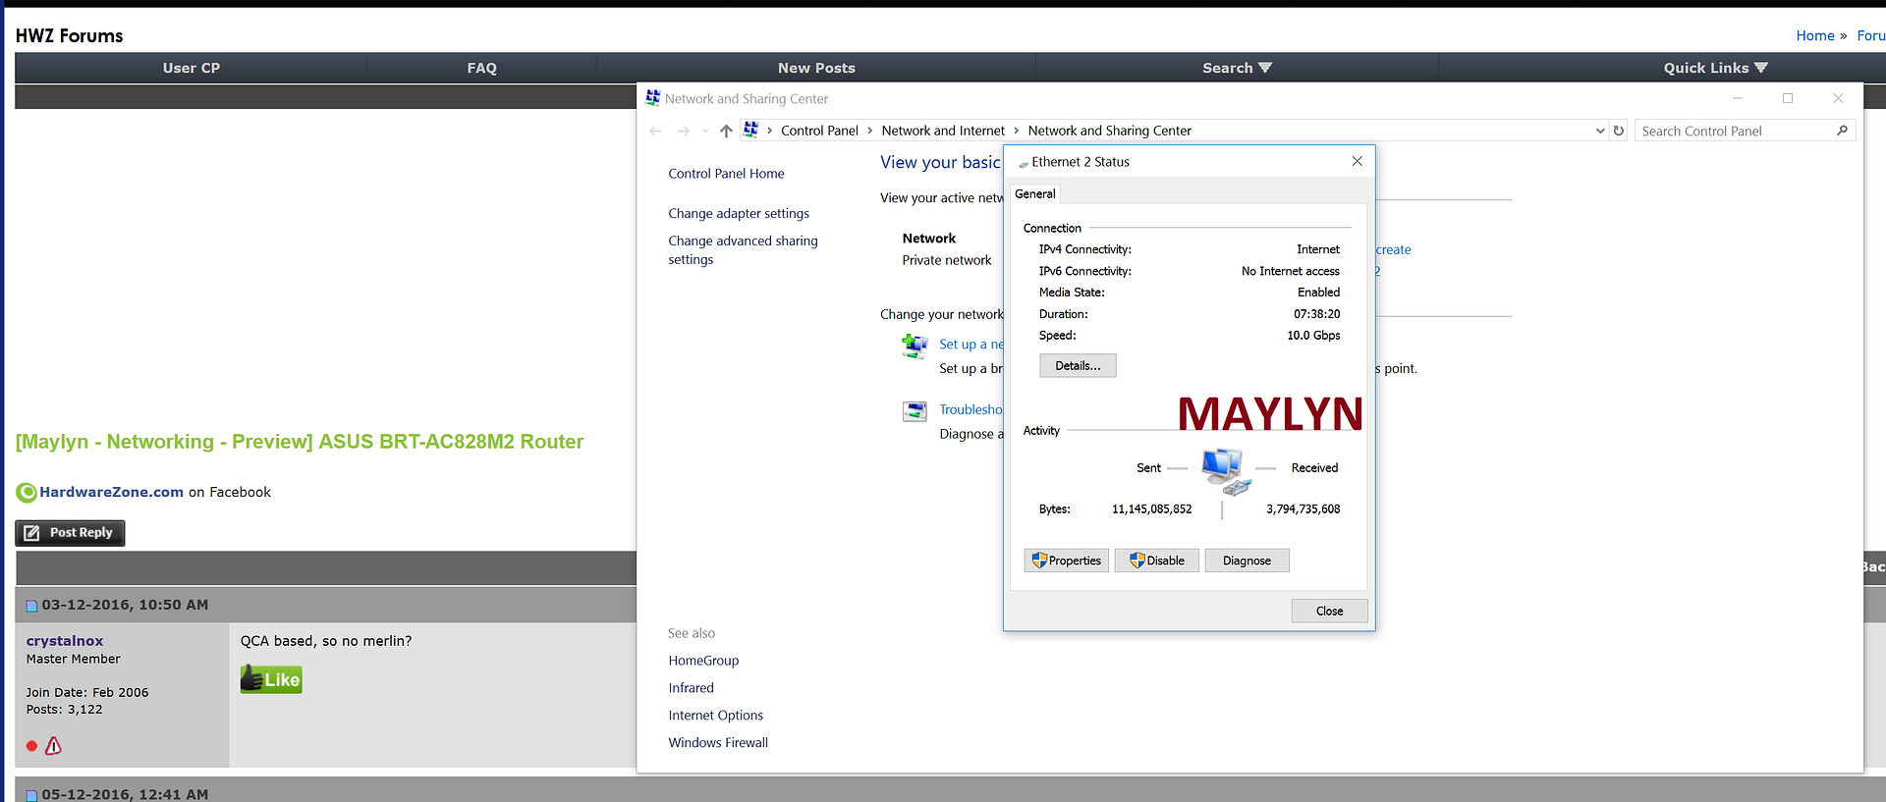Like crystalnox's post
Image resolution: width=1886 pixels, height=802 pixels.
[271, 679]
